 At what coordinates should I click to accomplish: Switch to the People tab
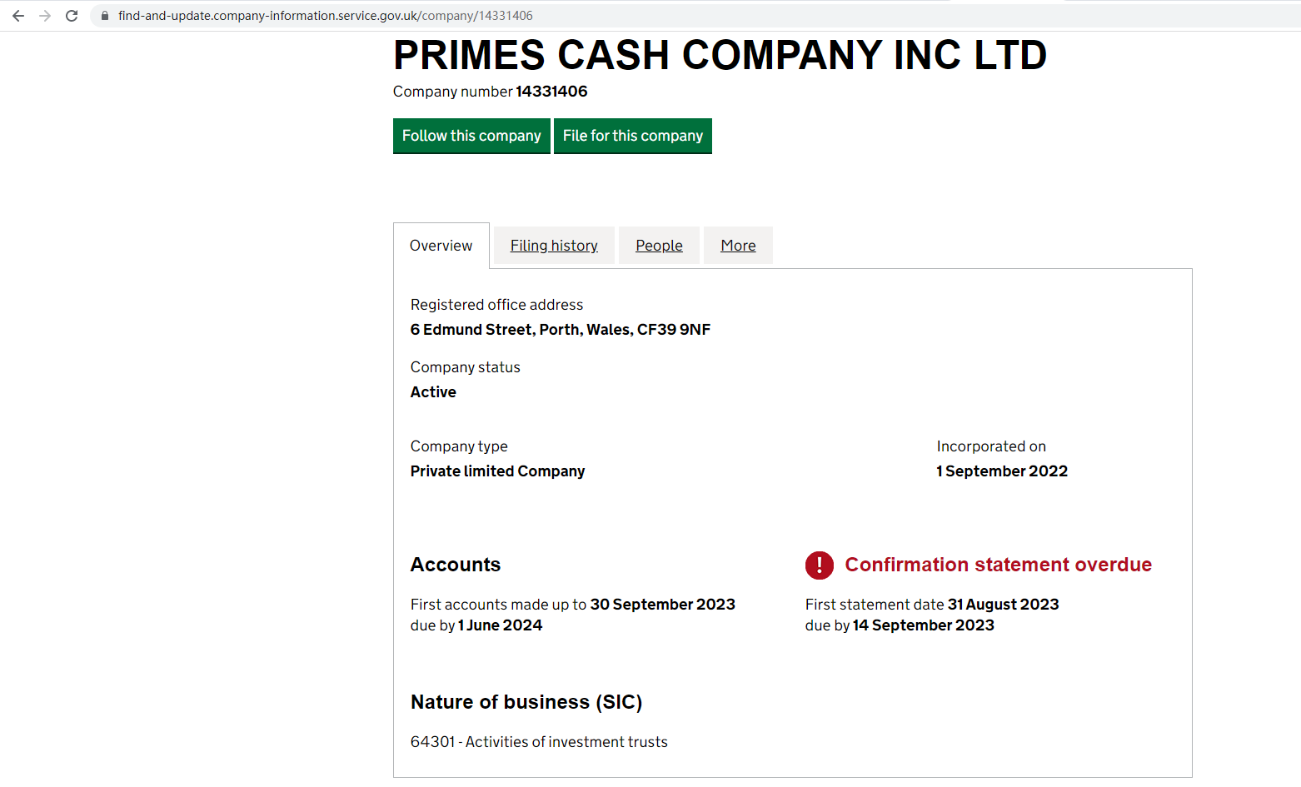[x=659, y=246]
